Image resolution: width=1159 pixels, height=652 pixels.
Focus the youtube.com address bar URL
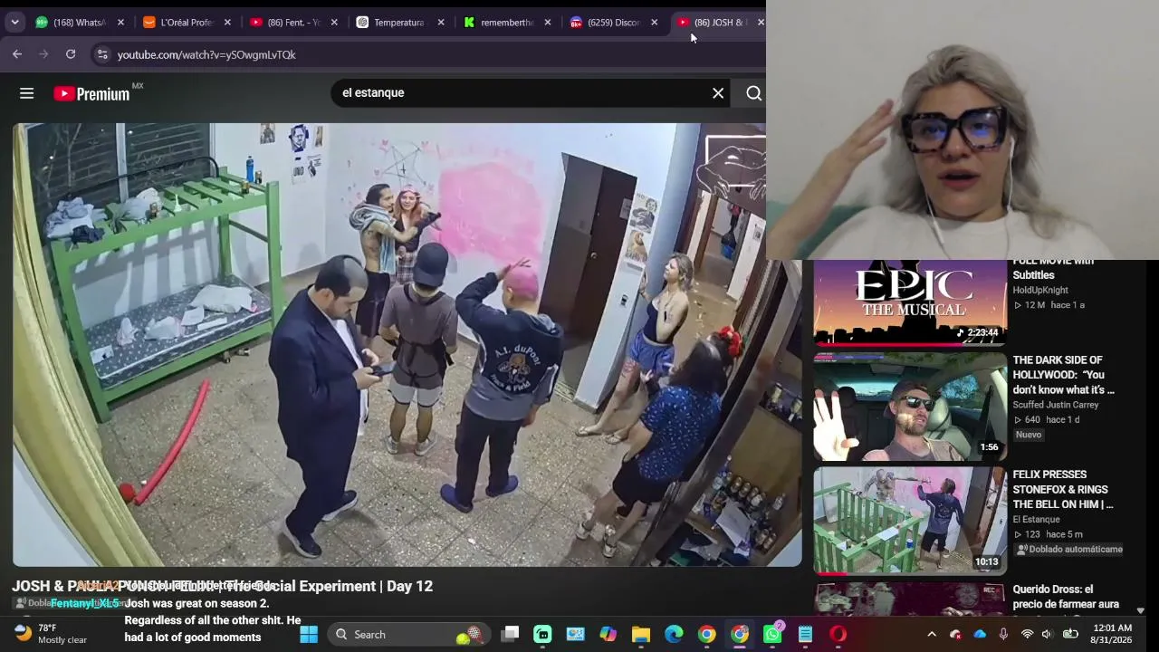point(206,54)
